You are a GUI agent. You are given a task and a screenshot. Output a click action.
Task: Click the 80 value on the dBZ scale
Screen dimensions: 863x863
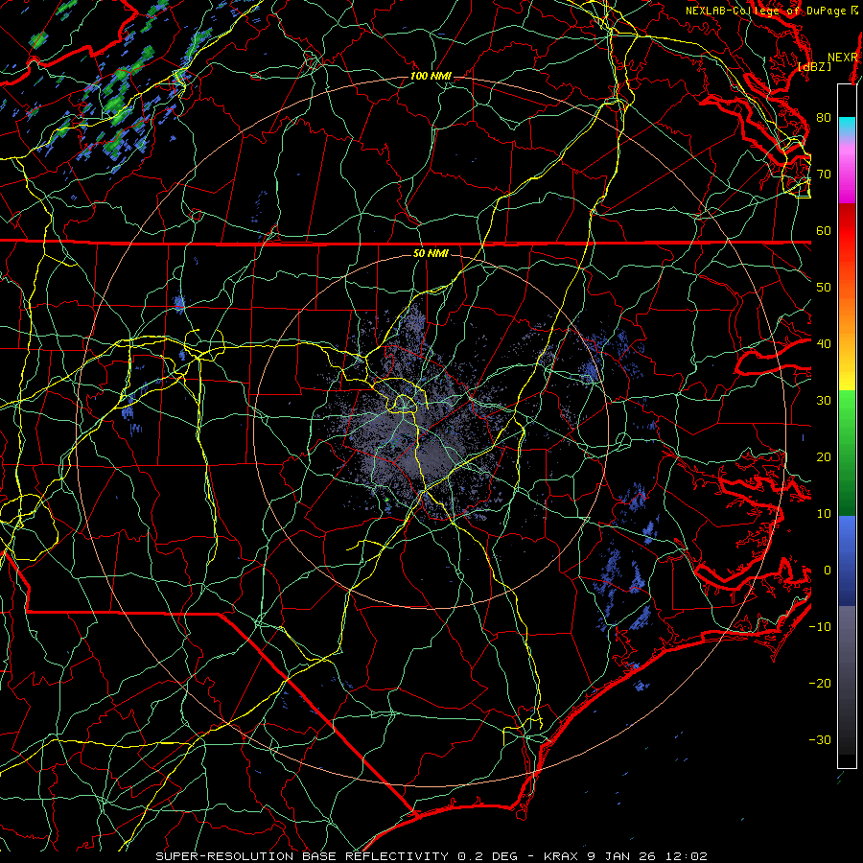pyautogui.click(x=824, y=117)
